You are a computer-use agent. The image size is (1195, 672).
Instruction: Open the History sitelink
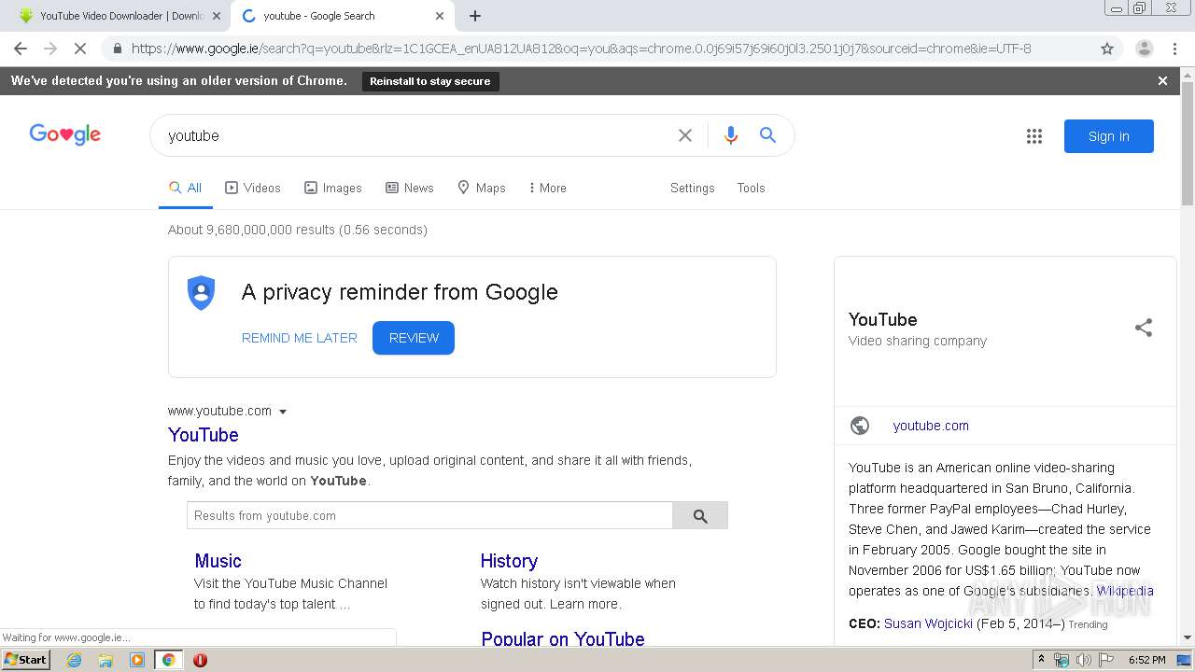(x=509, y=561)
